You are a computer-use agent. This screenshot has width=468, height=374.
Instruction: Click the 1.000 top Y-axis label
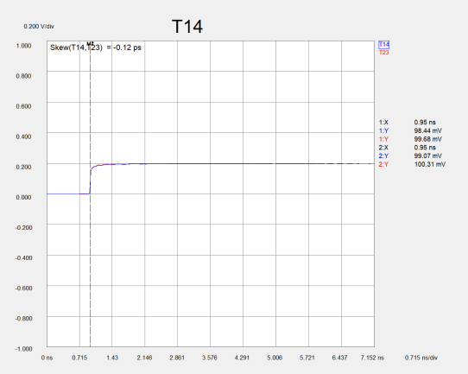(23, 46)
